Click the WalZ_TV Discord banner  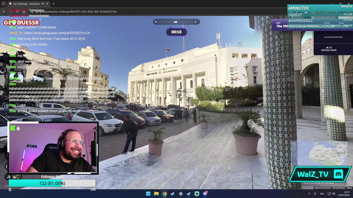[x=320, y=174]
